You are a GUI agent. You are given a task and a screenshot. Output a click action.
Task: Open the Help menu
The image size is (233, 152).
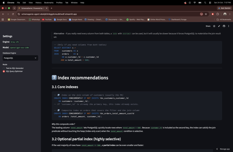point(82,3)
